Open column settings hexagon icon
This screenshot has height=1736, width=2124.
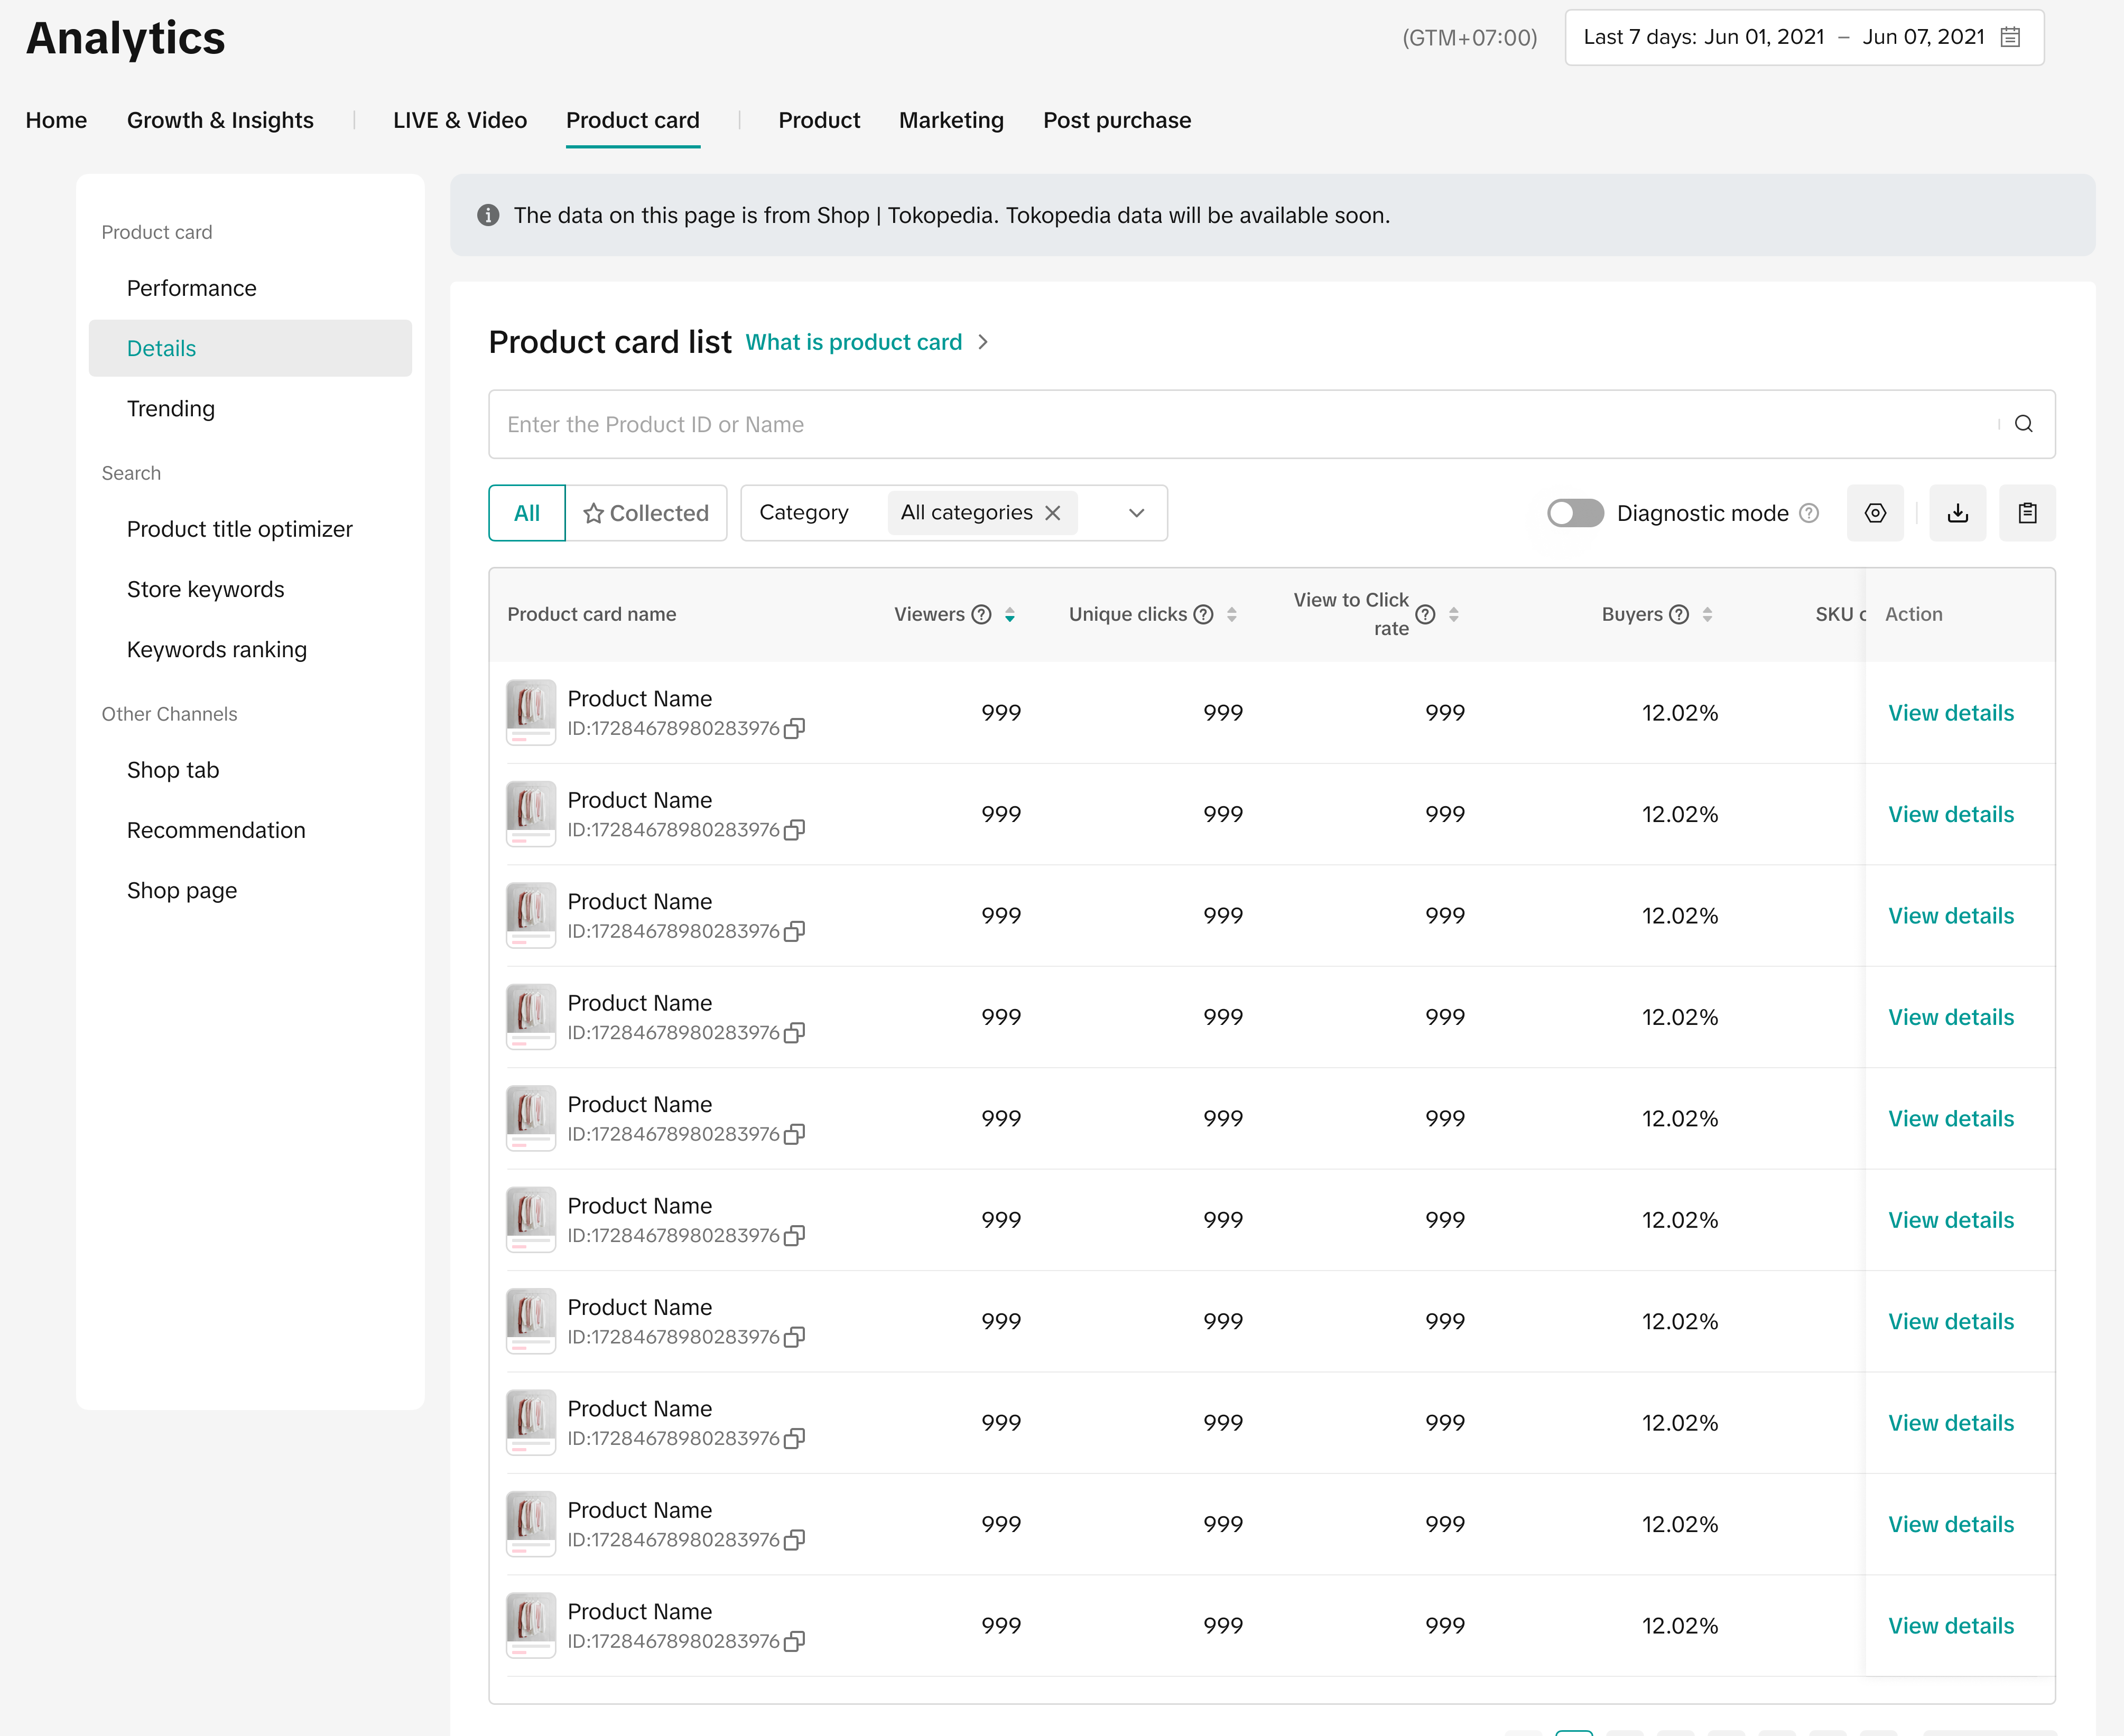coord(1875,513)
